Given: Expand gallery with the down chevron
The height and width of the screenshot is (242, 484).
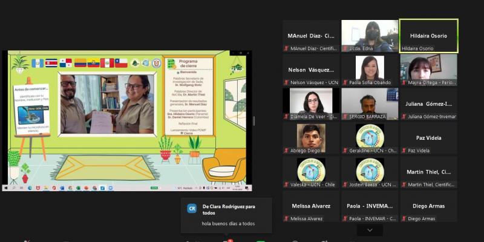Looking at the screenshot, I should (x=370, y=231).
